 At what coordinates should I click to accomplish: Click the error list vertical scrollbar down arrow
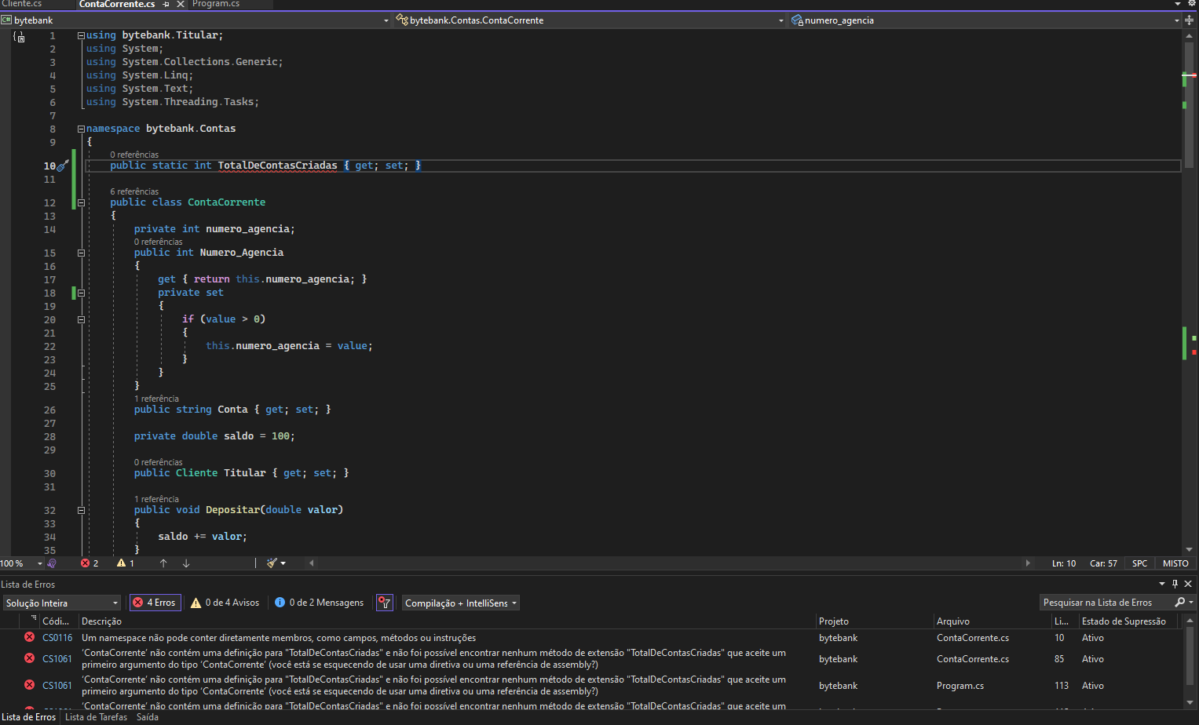click(1189, 702)
